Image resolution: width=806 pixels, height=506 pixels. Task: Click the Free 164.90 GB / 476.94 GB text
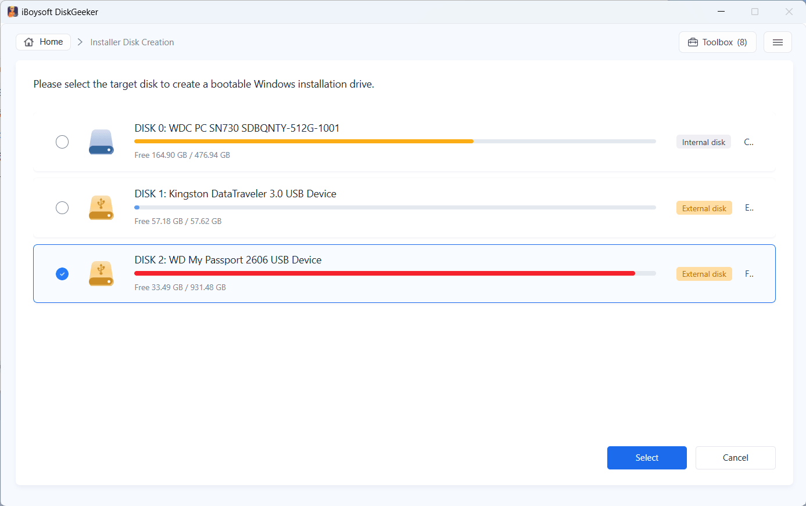(x=182, y=155)
